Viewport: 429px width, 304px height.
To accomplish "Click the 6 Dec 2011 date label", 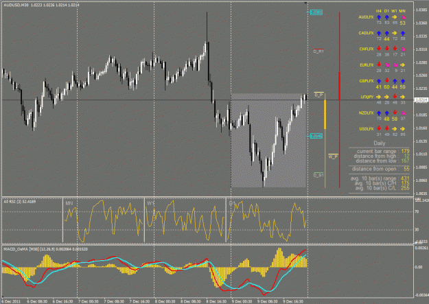I will click(x=11, y=301).
